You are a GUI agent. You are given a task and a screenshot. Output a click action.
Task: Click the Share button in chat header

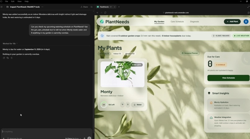(x=84, y=7)
